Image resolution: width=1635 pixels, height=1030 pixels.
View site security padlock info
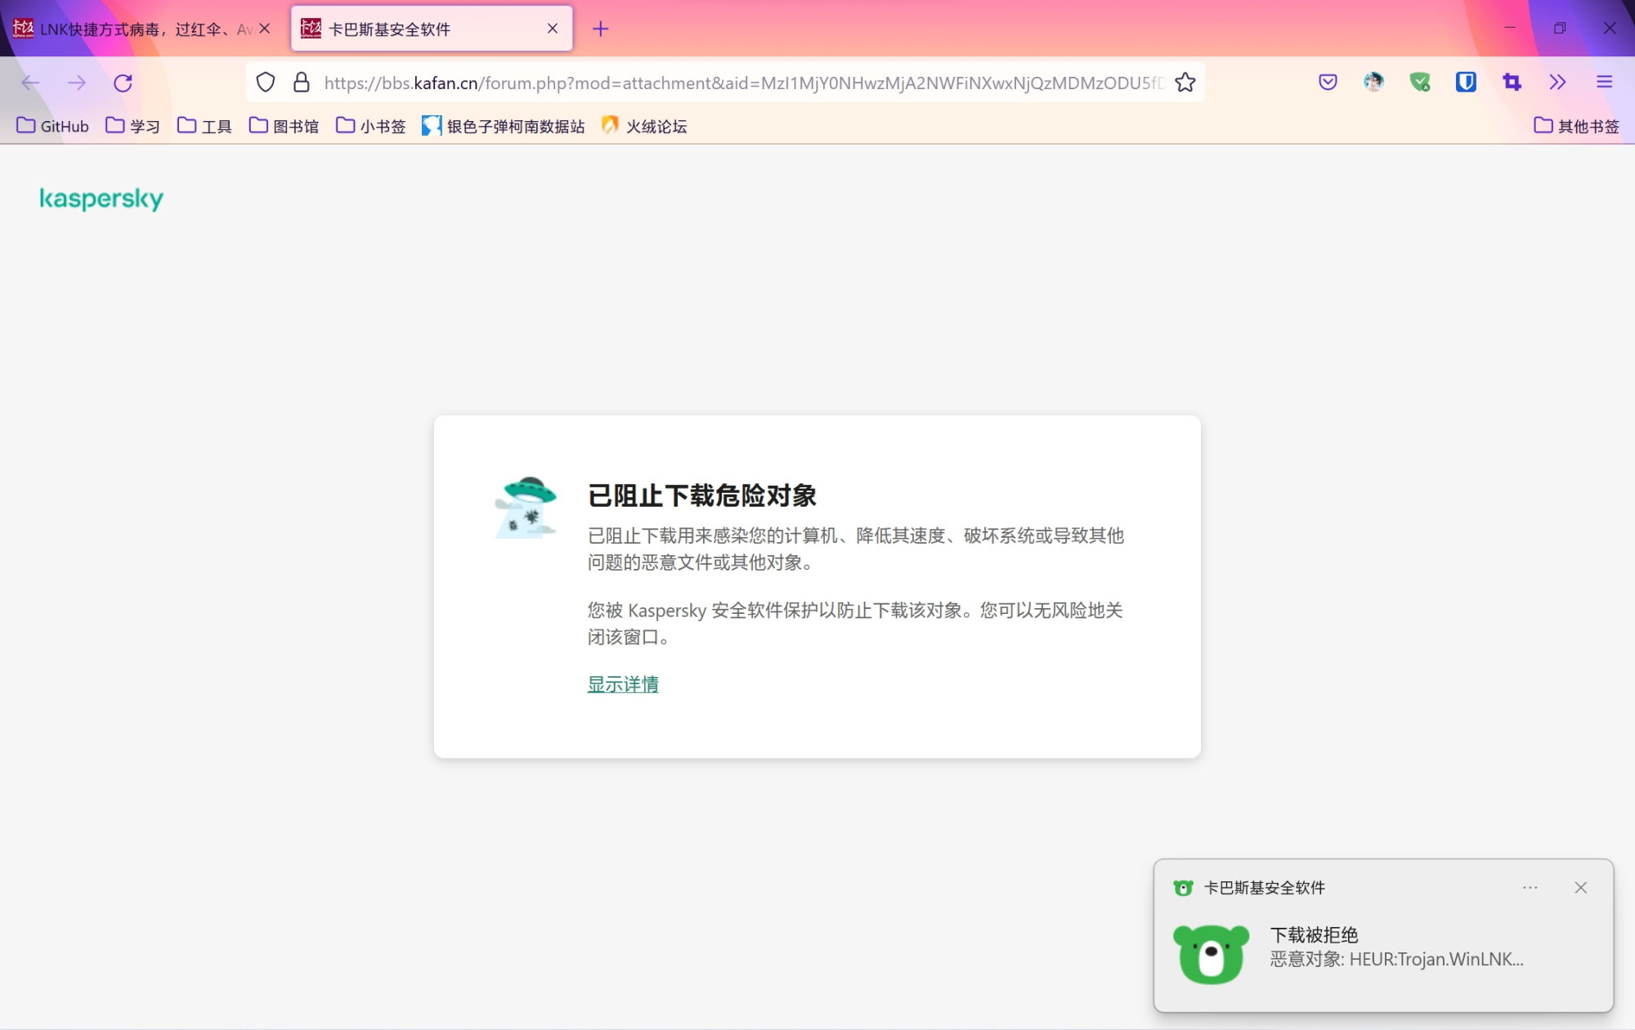[302, 83]
